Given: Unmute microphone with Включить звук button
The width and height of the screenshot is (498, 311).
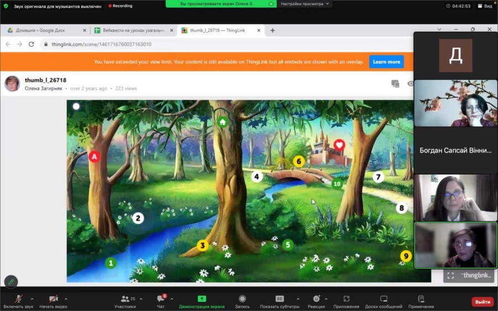Looking at the screenshot, I should click(18, 302).
